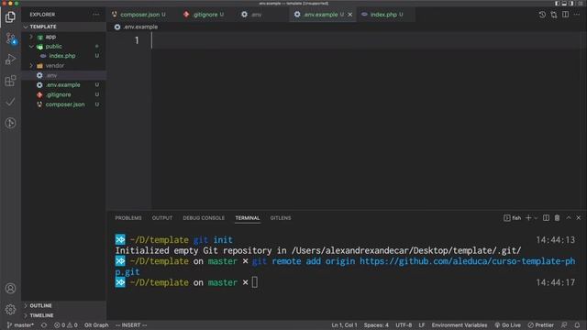Open the GitLens panel tab
The width and height of the screenshot is (587, 330).
281,218
